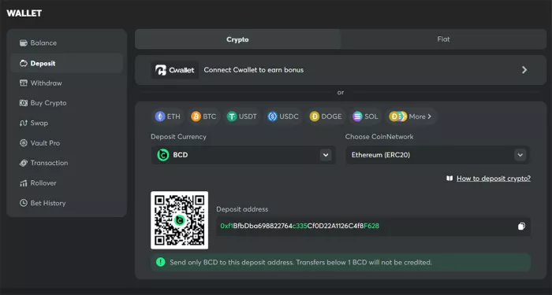Open Balance section in sidebar
The image size is (552, 295).
[x=67, y=42]
